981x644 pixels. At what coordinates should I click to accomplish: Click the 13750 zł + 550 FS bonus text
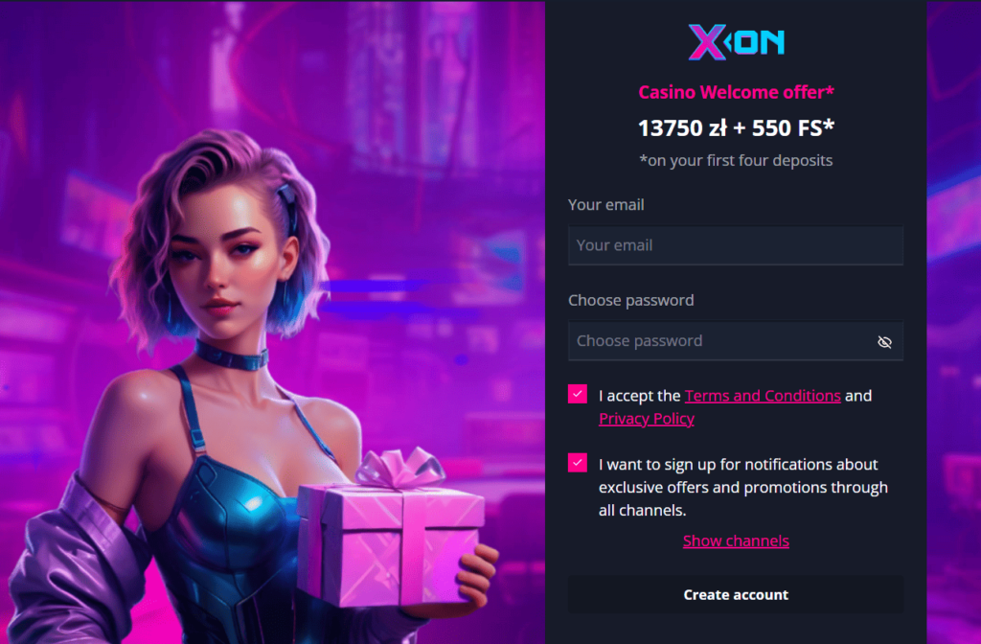736,127
